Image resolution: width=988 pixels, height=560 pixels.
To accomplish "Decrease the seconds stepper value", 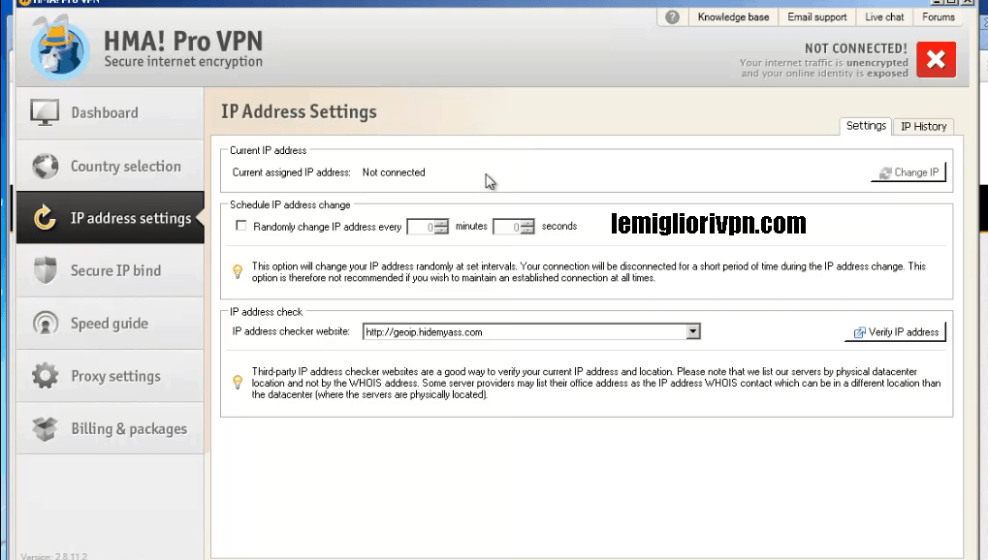I will (x=527, y=230).
